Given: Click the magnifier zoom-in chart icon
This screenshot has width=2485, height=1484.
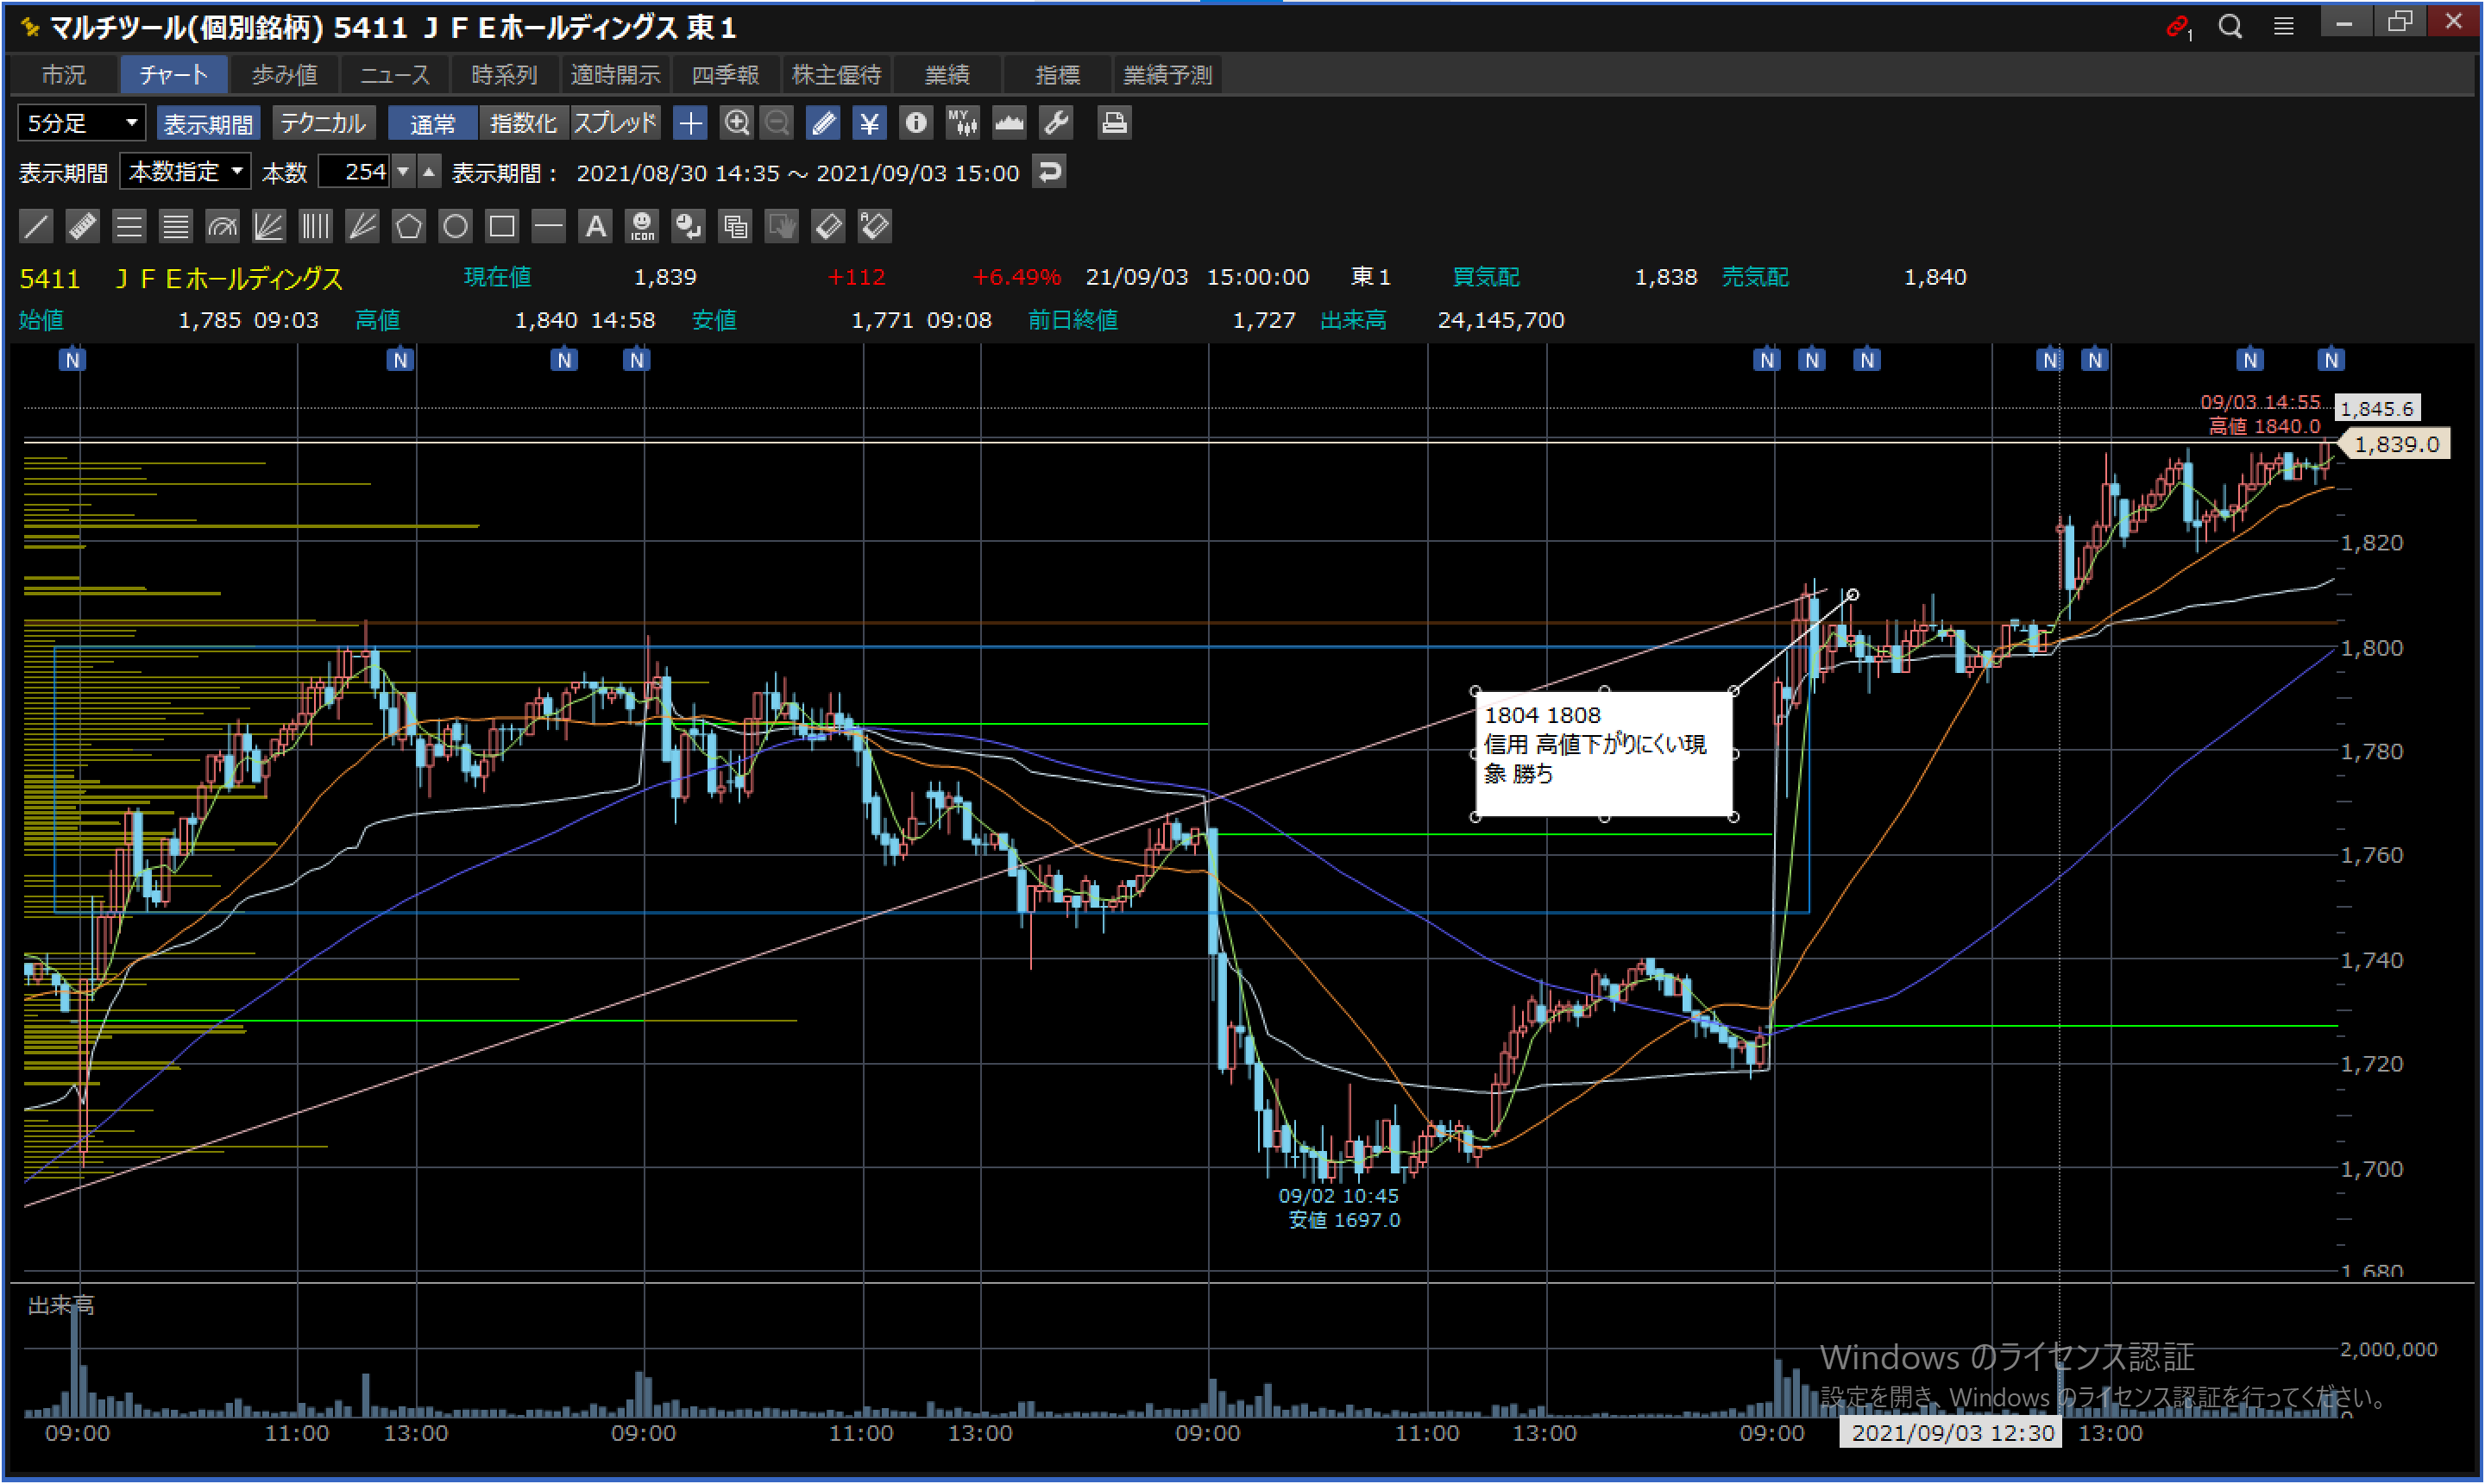Looking at the screenshot, I should click(737, 123).
